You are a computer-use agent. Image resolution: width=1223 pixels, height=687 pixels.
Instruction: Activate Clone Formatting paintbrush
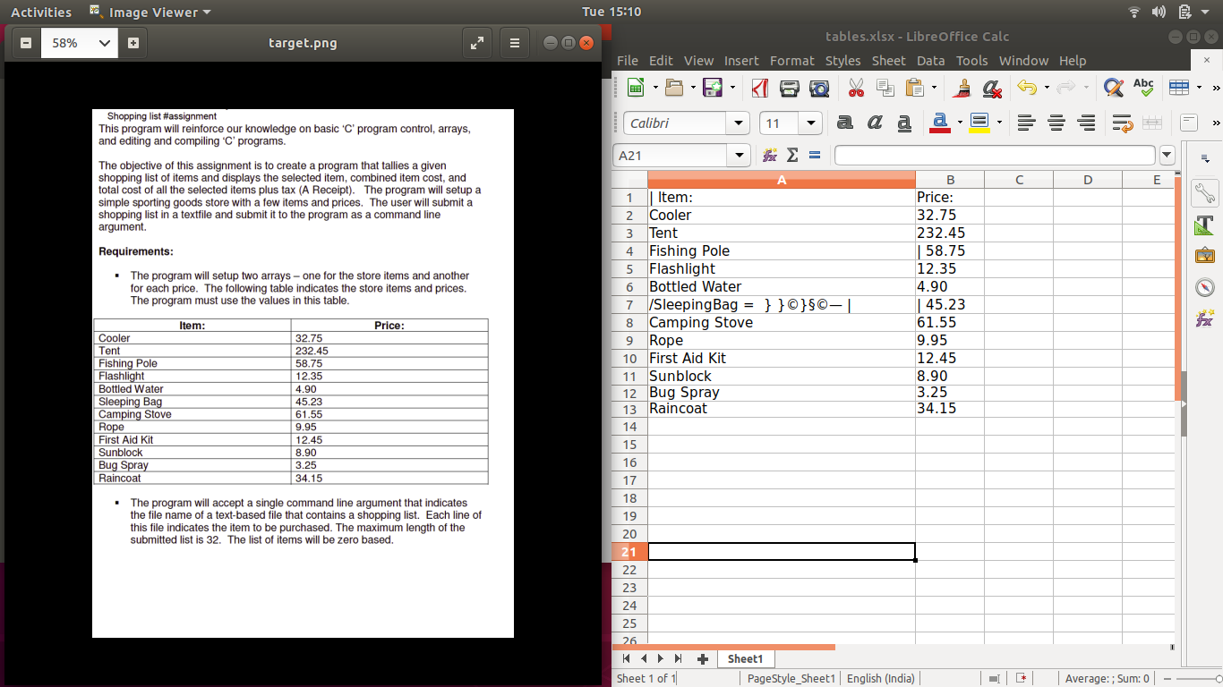pyautogui.click(x=962, y=88)
